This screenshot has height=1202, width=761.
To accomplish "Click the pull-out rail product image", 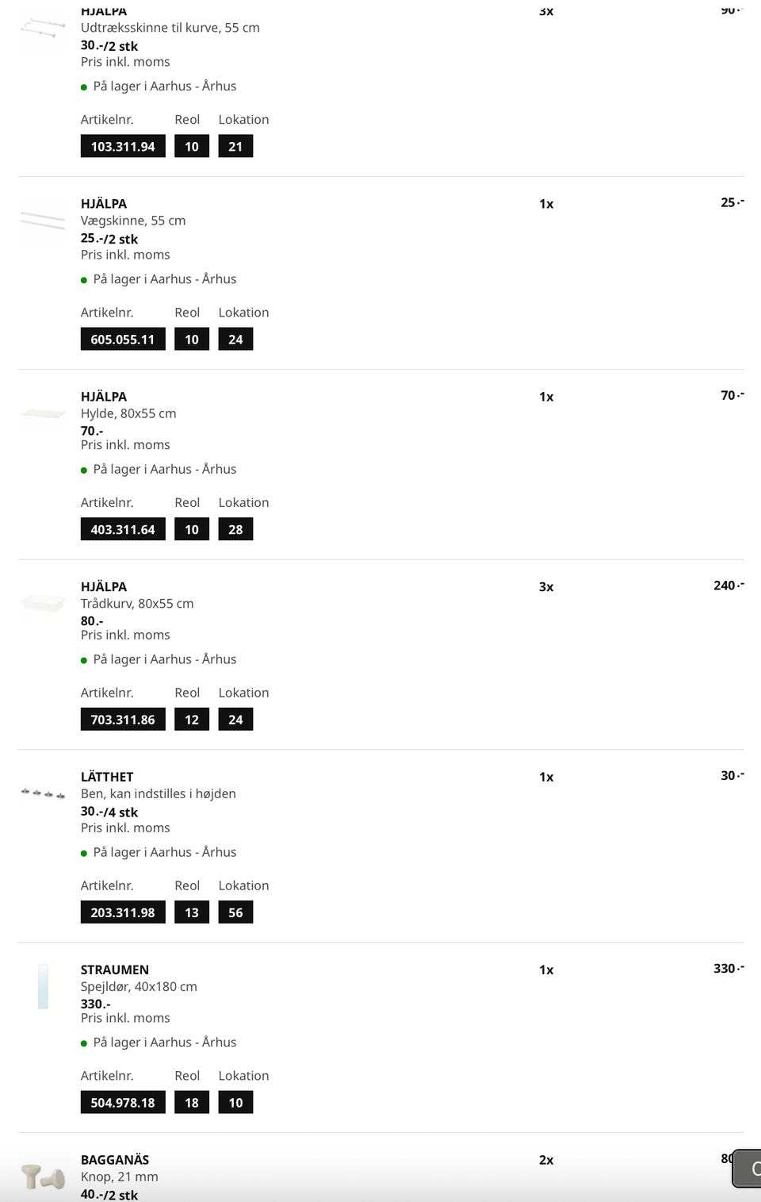I will point(43,29).
